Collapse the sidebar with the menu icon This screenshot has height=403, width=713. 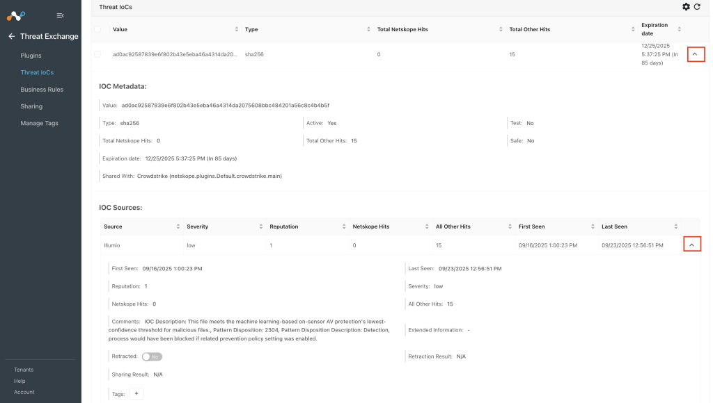click(60, 16)
